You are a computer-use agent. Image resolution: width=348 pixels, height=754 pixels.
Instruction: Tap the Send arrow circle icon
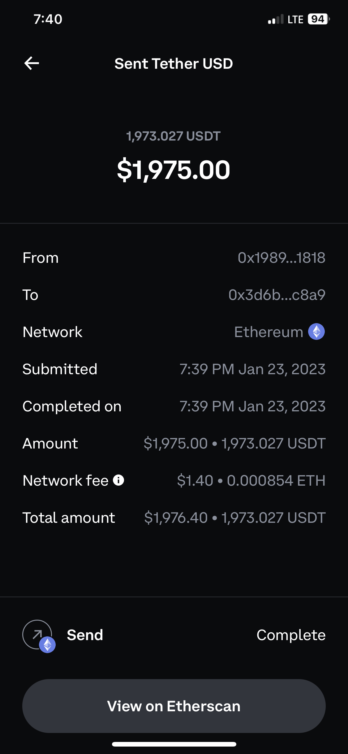pyautogui.click(x=37, y=634)
